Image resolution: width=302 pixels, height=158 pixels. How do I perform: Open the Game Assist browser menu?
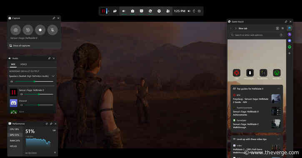click(x=282, y=28)
